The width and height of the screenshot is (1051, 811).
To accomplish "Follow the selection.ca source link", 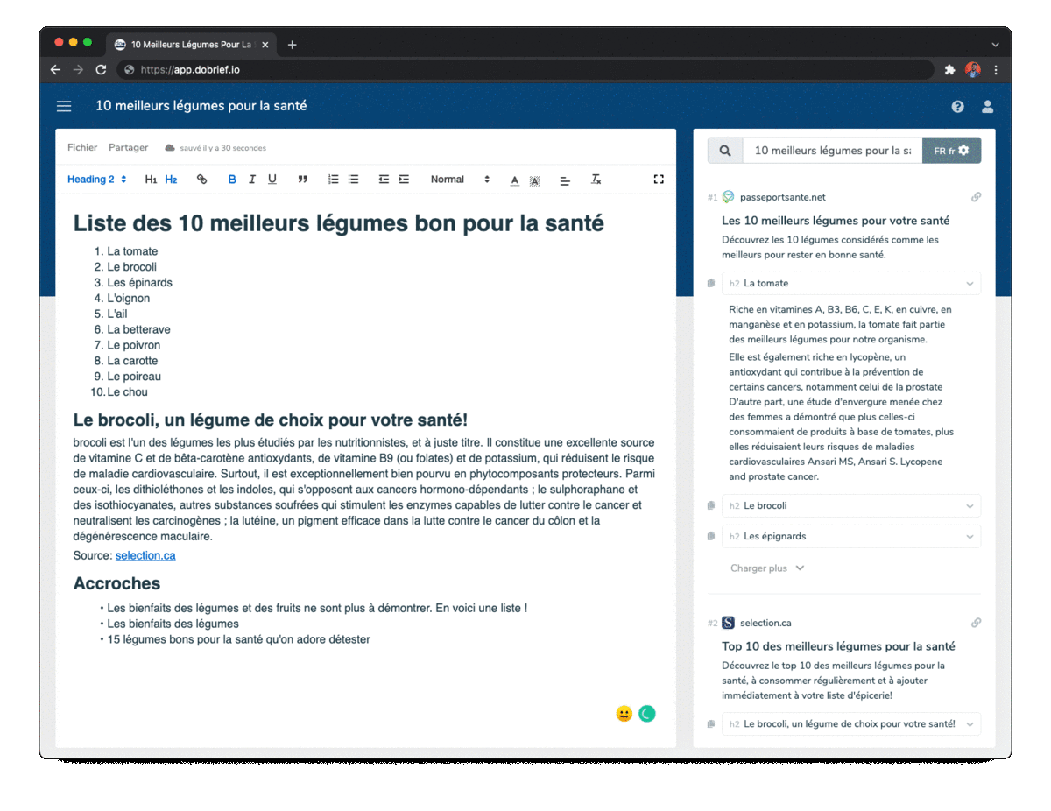I will click(145, 556).
